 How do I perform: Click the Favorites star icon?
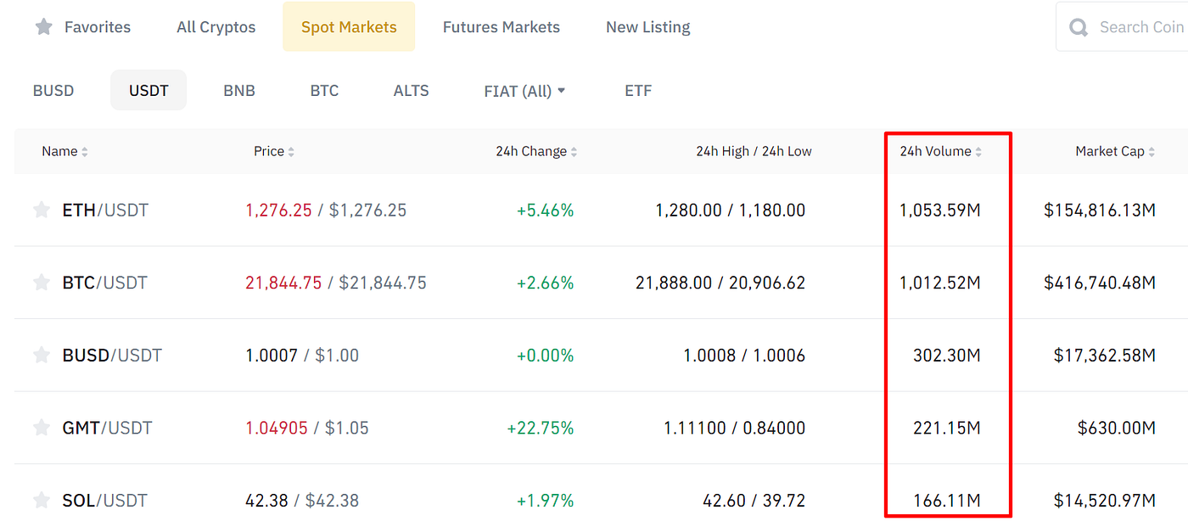click(43, 27)
